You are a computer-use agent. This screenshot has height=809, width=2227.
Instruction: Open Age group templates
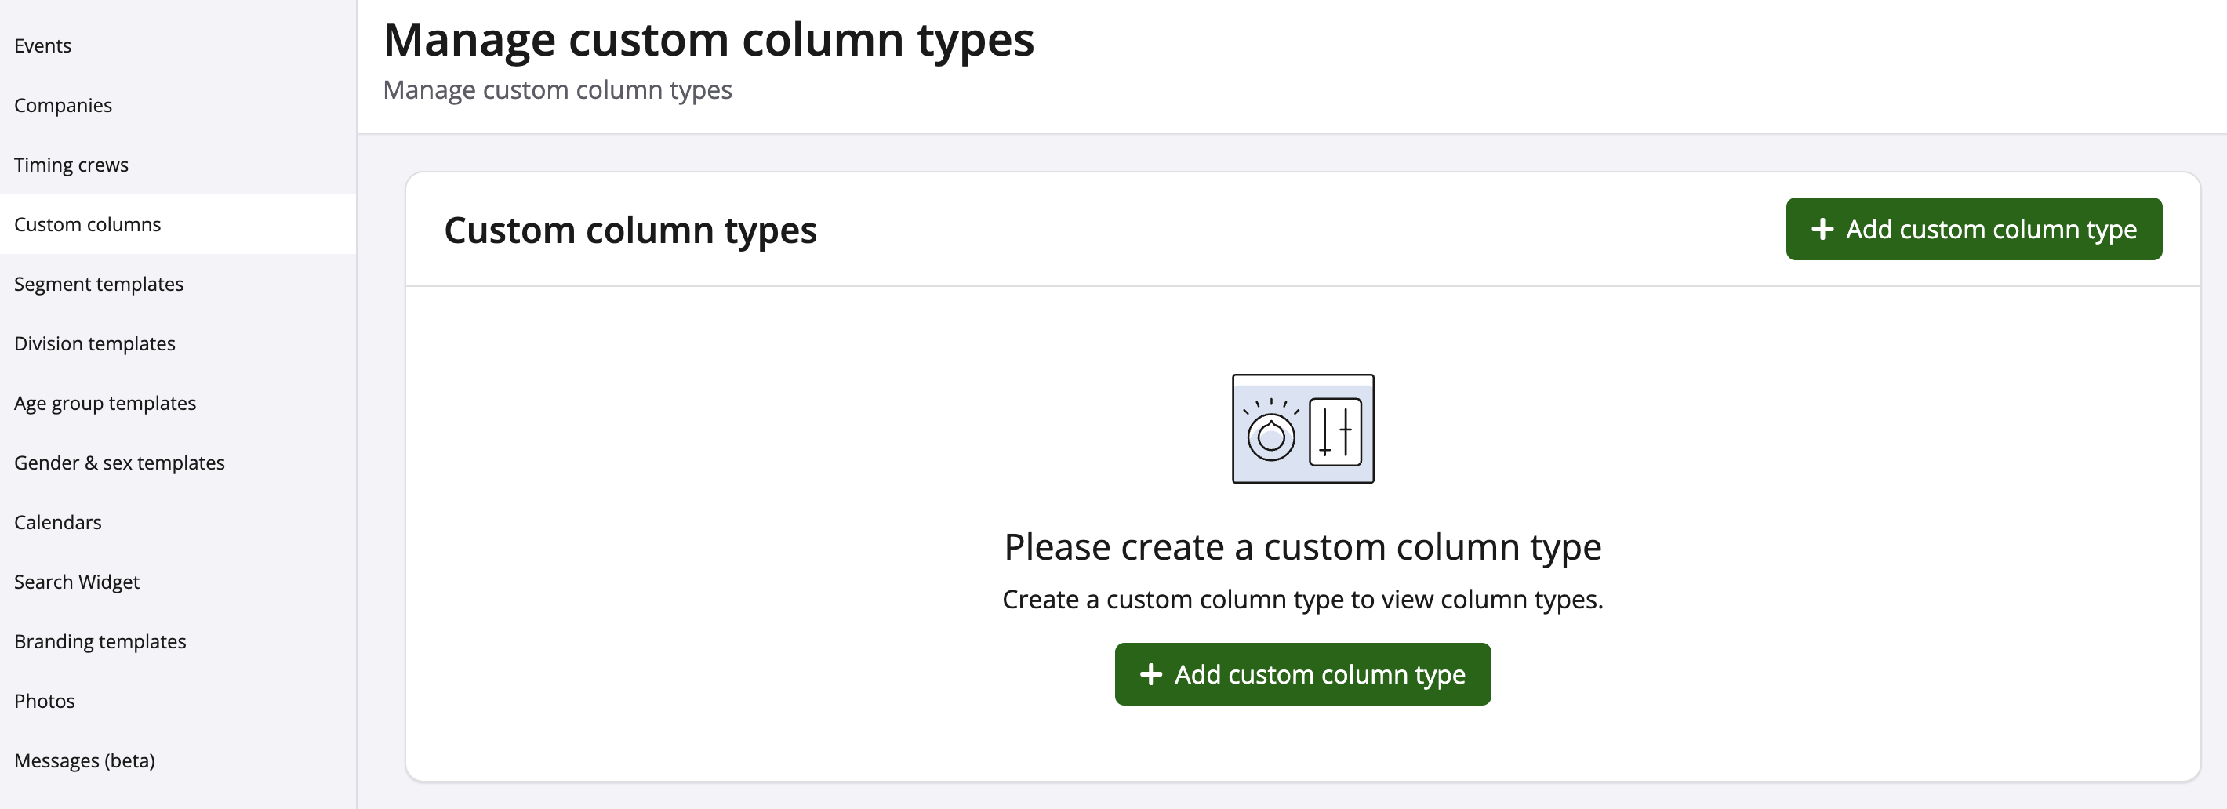point(104,404)
